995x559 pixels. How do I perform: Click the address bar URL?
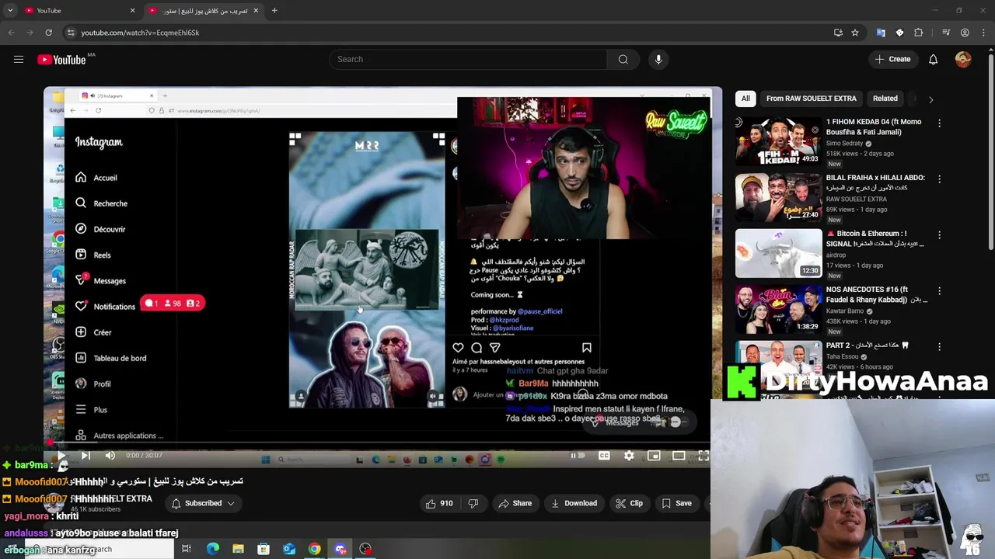coord(140,33)
